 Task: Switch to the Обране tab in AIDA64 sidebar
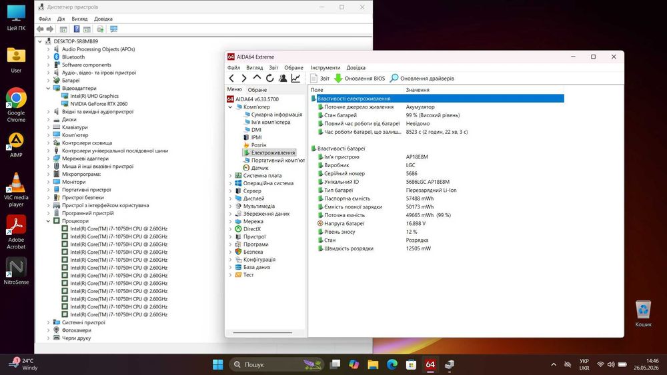tap(257, 90)
